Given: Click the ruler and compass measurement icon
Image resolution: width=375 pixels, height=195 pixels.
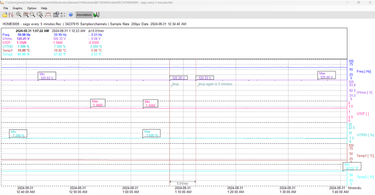Looking at the screenshot, I should [x=96, y=15].
